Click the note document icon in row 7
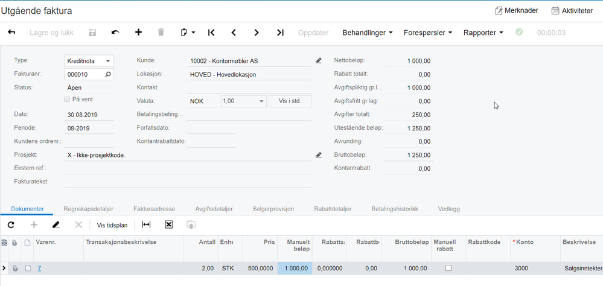603x286 pixels. click(x=27, y=269)
